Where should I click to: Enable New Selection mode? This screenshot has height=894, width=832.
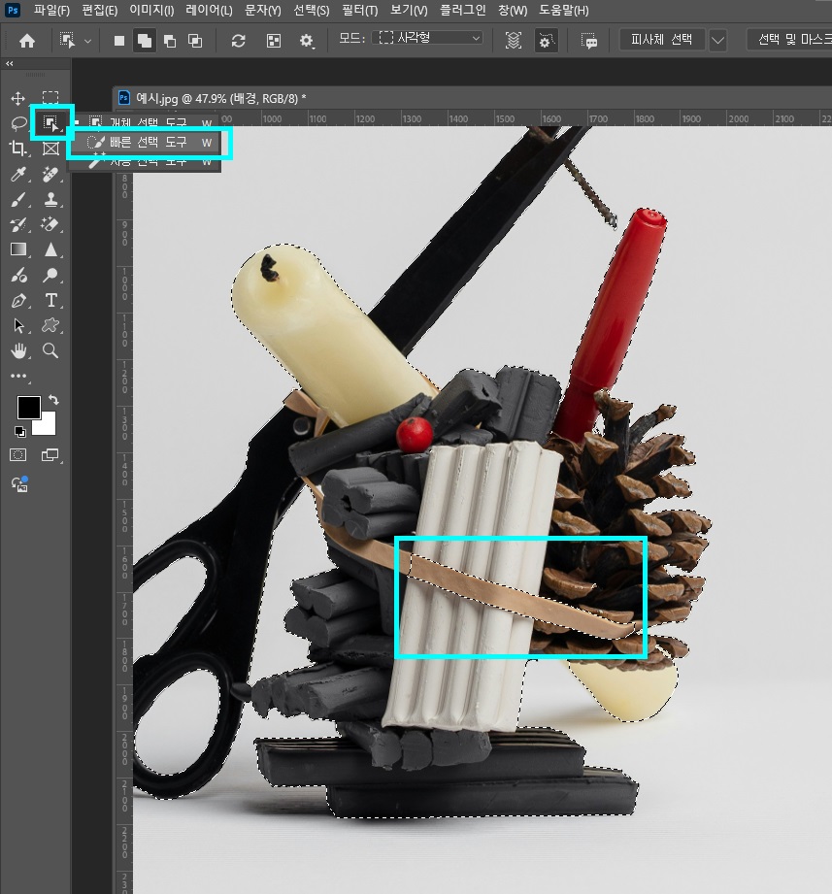pyautogui.click(x=119, y=41)
